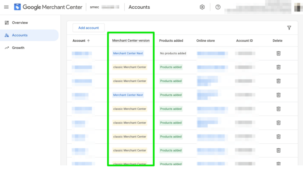Click trash icon in eighth account row

[x=279, y=150]
